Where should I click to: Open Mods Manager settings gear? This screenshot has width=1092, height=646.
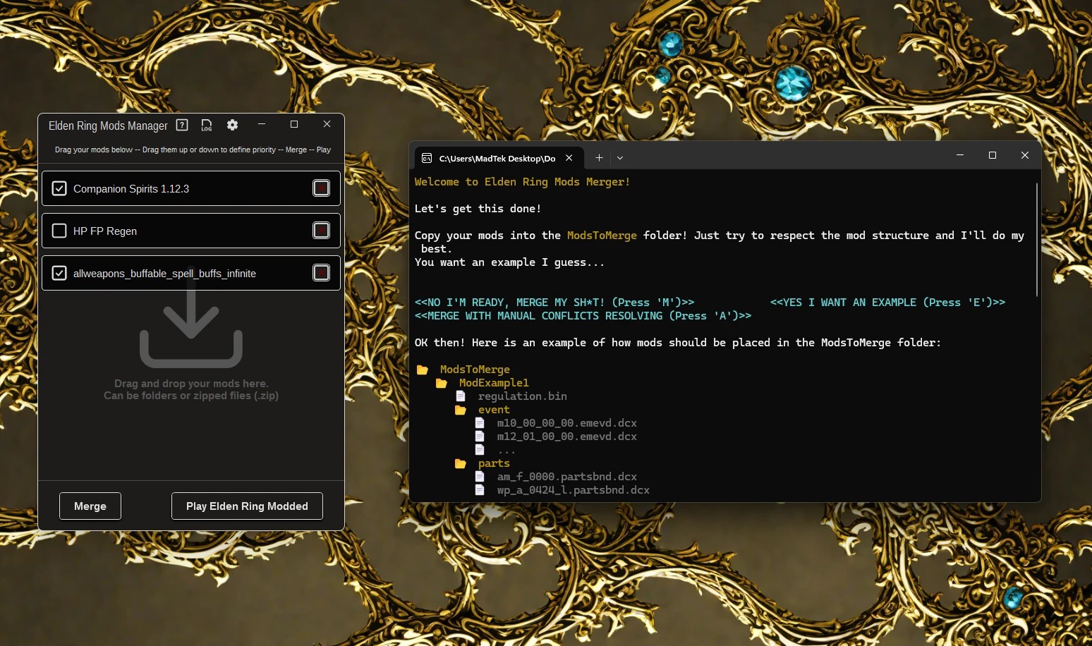[232, 125]
